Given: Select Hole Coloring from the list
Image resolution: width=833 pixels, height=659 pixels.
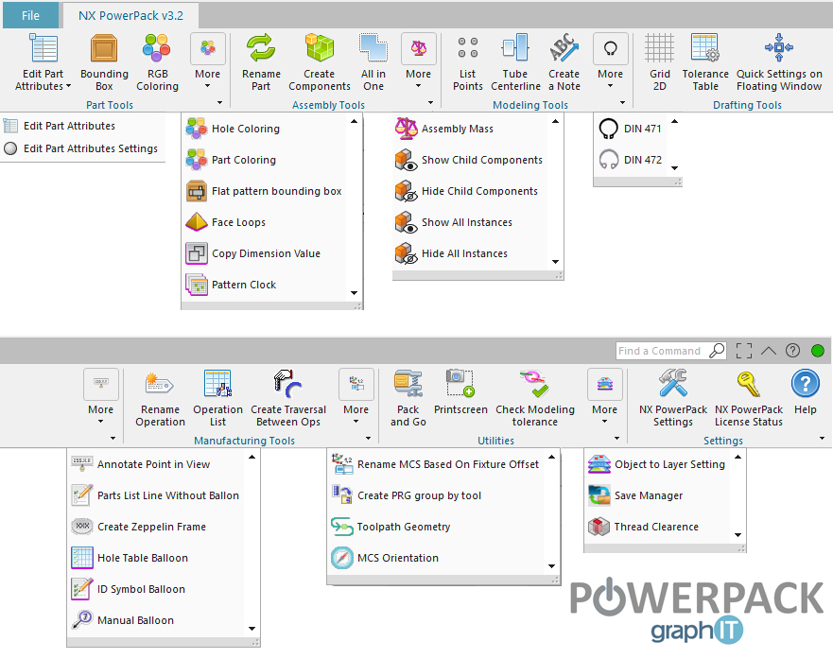Looking at the screenshot, I should pos(265,129).
